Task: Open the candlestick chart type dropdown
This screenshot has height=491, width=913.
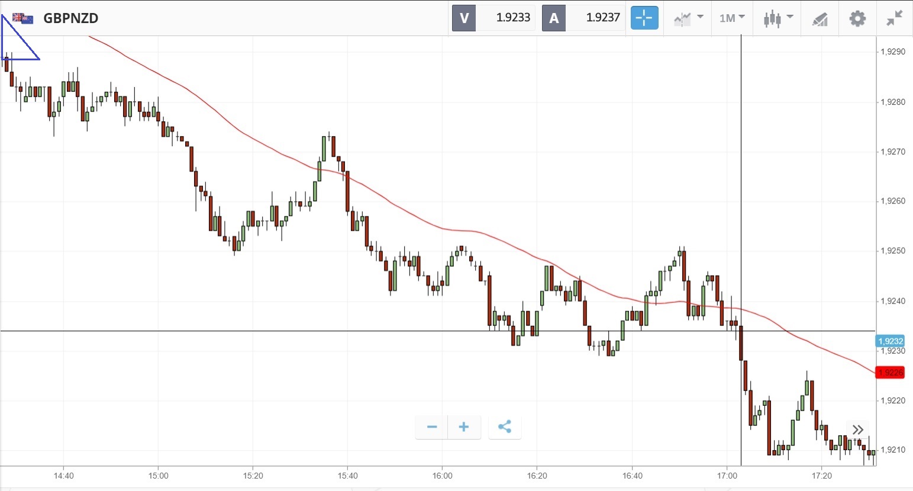Action: coord(777,18)
